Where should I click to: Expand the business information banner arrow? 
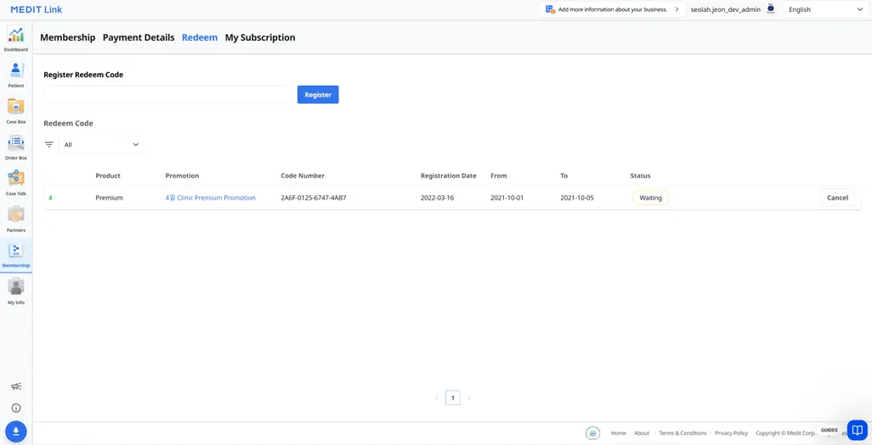coord(677,9)
